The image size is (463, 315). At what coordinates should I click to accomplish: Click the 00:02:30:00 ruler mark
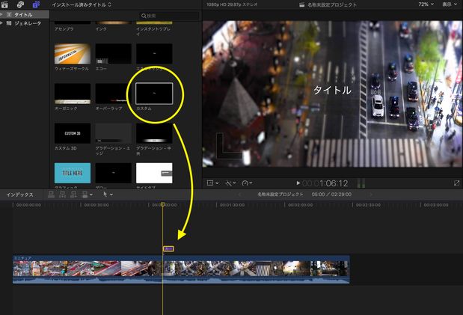tap(368, 205)
